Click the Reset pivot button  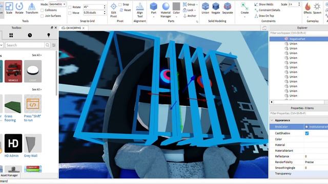point(125,10)
